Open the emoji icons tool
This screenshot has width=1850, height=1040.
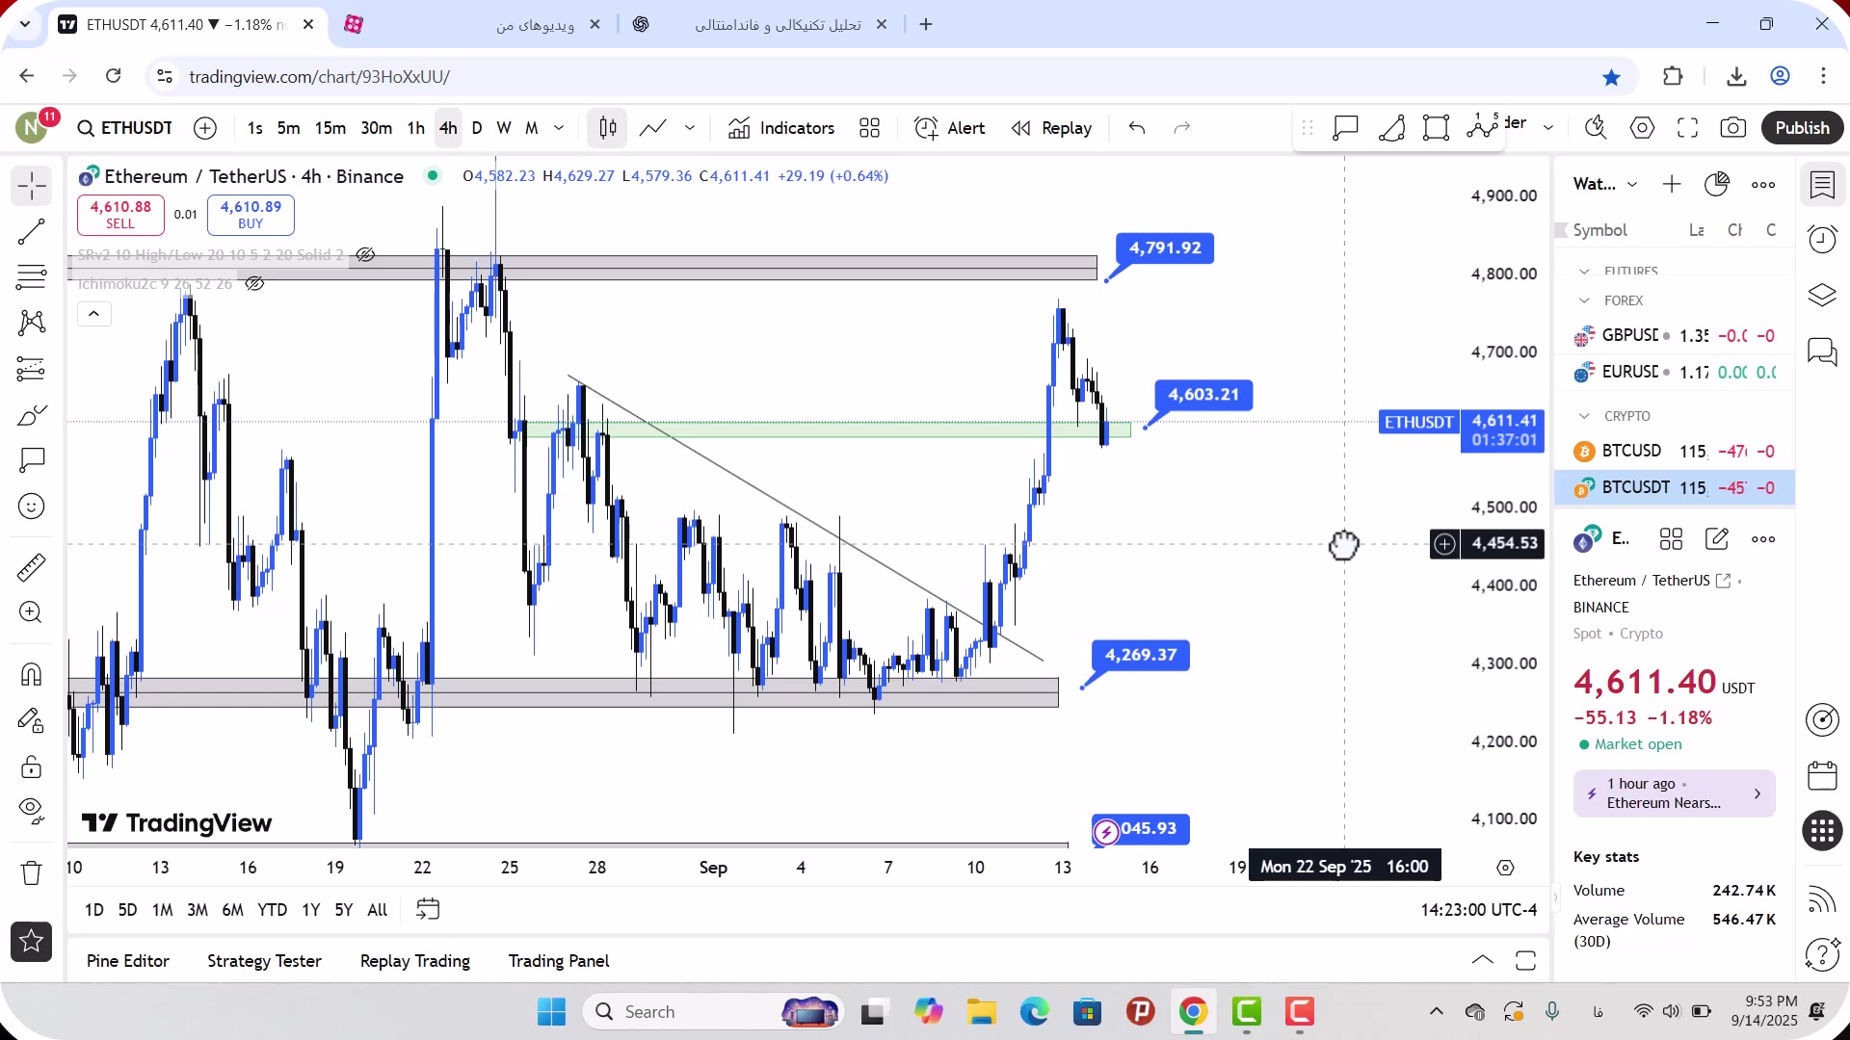31,507
